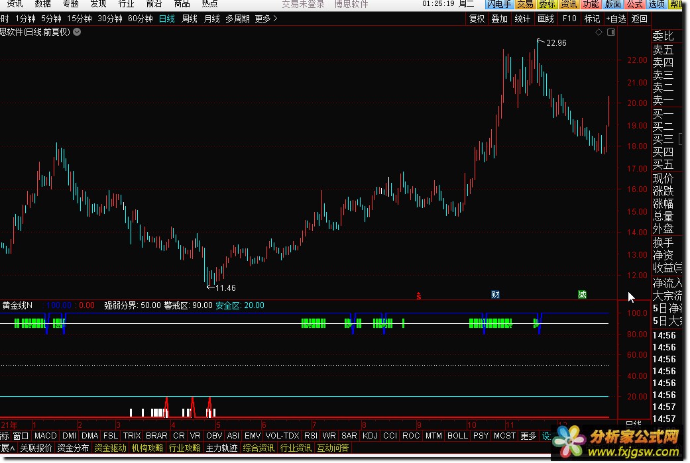
Task: Click 窗口 window tab
Action: tap(21, 436)
